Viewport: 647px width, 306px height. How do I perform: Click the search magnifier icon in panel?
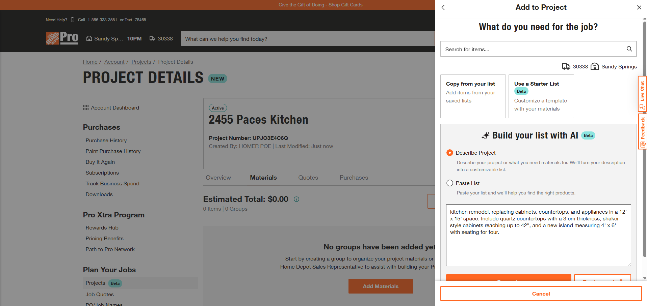pos(629,49)
